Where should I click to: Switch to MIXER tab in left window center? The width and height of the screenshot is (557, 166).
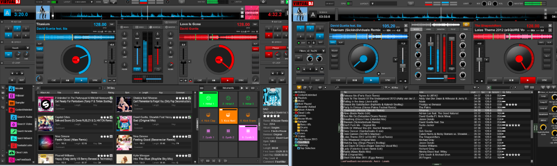pos(125,27)
